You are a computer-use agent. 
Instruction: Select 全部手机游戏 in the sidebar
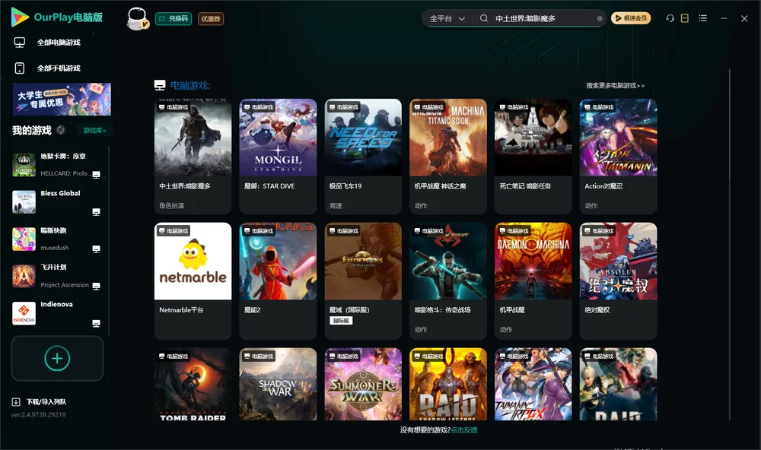(x=47, y=68)
